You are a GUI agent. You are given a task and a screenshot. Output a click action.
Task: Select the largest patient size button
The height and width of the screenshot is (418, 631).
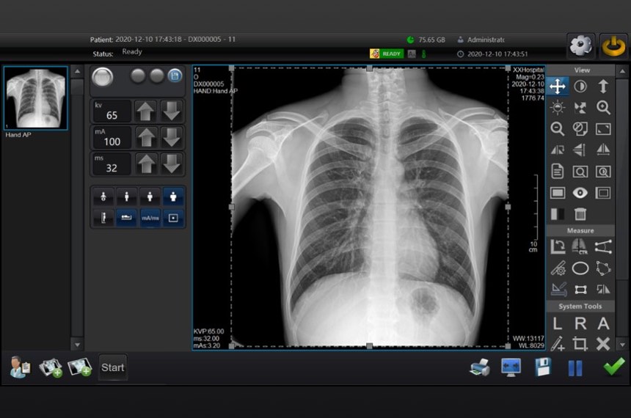tap(173, 197)
